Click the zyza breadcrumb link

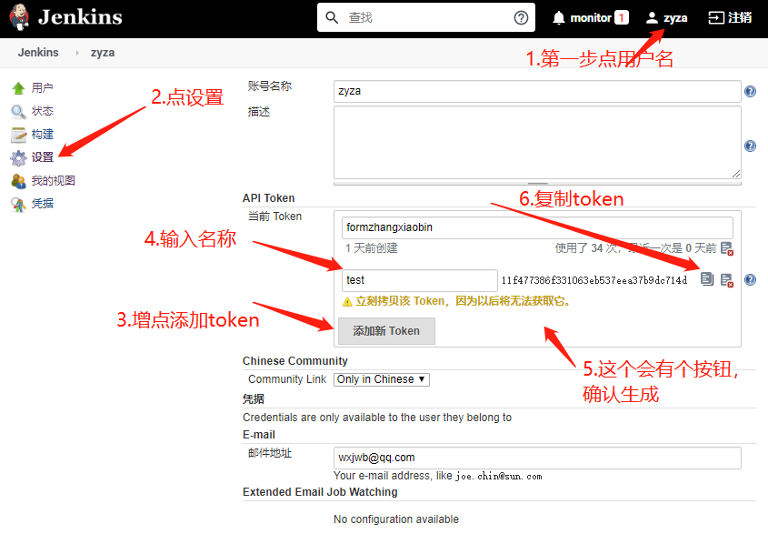(x=103, y=53)
